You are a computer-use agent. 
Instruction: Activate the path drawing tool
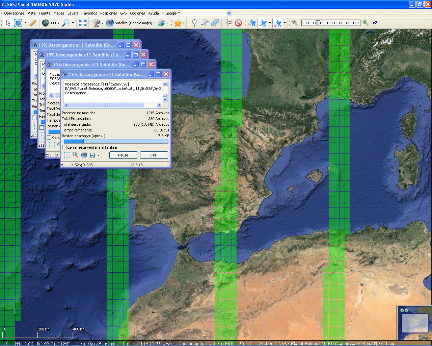coord(205,23)
